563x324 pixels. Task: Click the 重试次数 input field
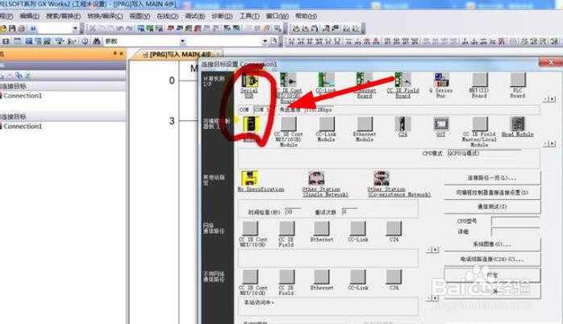[x=350, y=212]
